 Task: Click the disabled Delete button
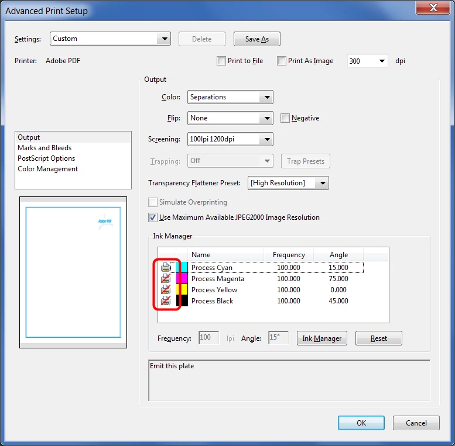click(x=202, y=39)
